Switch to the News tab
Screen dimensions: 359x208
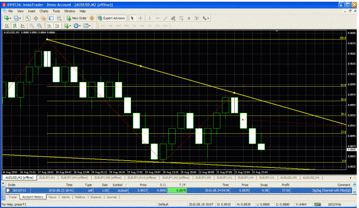(52, 197)
